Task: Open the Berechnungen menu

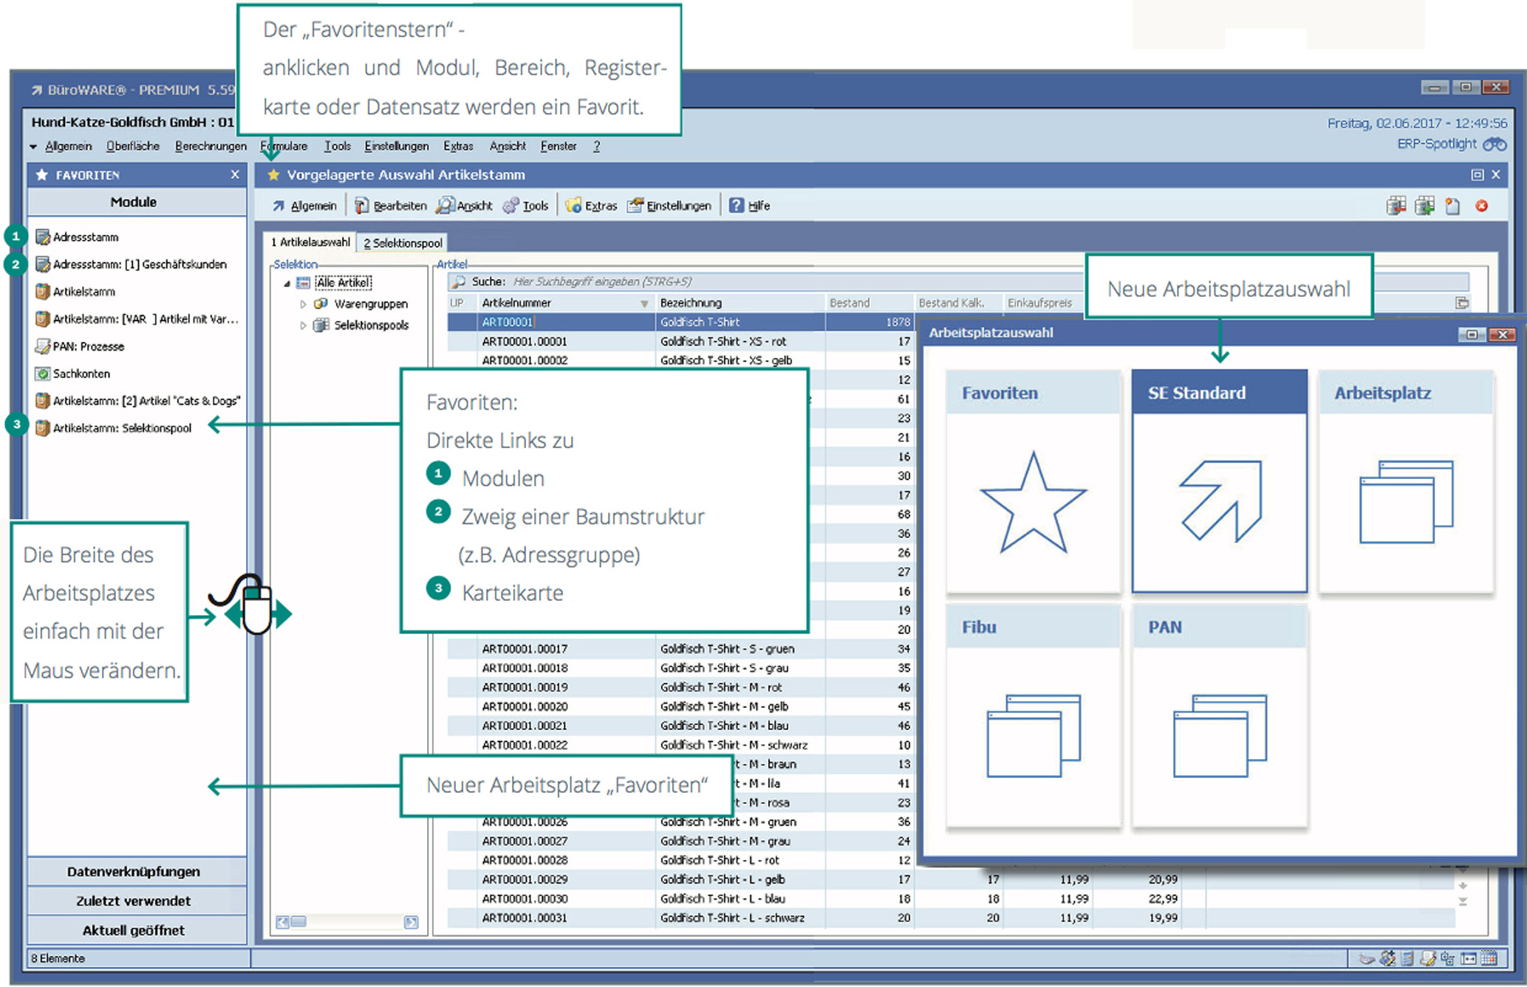Action: [x=211, y=146]
